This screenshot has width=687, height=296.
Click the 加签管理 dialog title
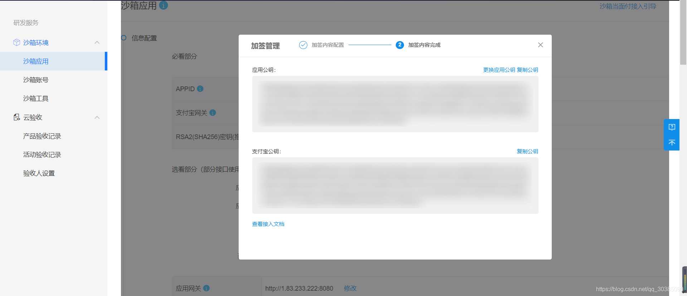tap(265, 46)
